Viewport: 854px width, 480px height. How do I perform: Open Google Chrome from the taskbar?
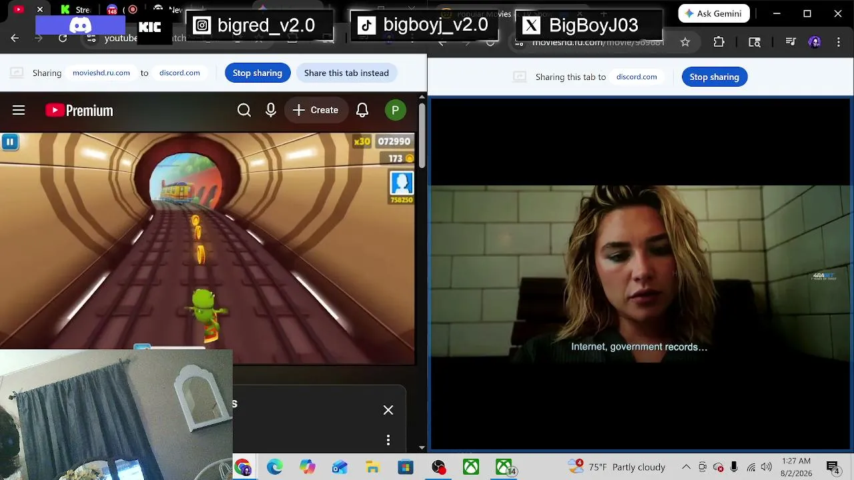(x=243, y=467)
